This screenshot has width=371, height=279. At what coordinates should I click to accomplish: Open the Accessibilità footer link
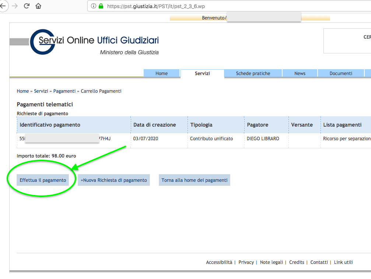(x=219, y=262)
